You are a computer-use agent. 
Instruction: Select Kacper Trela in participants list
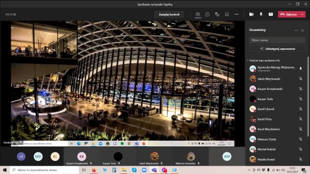[x=276, y=99]
